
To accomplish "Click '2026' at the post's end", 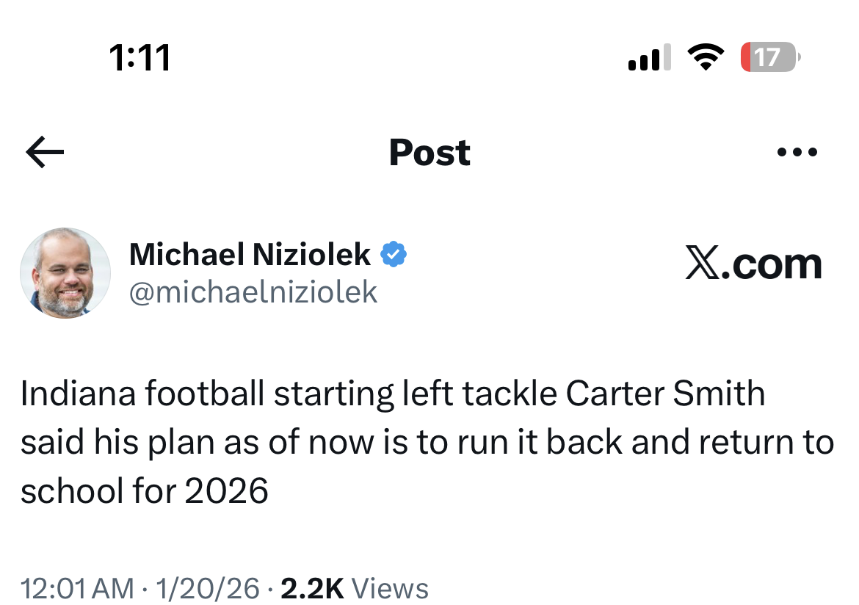I will pyautogui.click(x=226, y=491).
